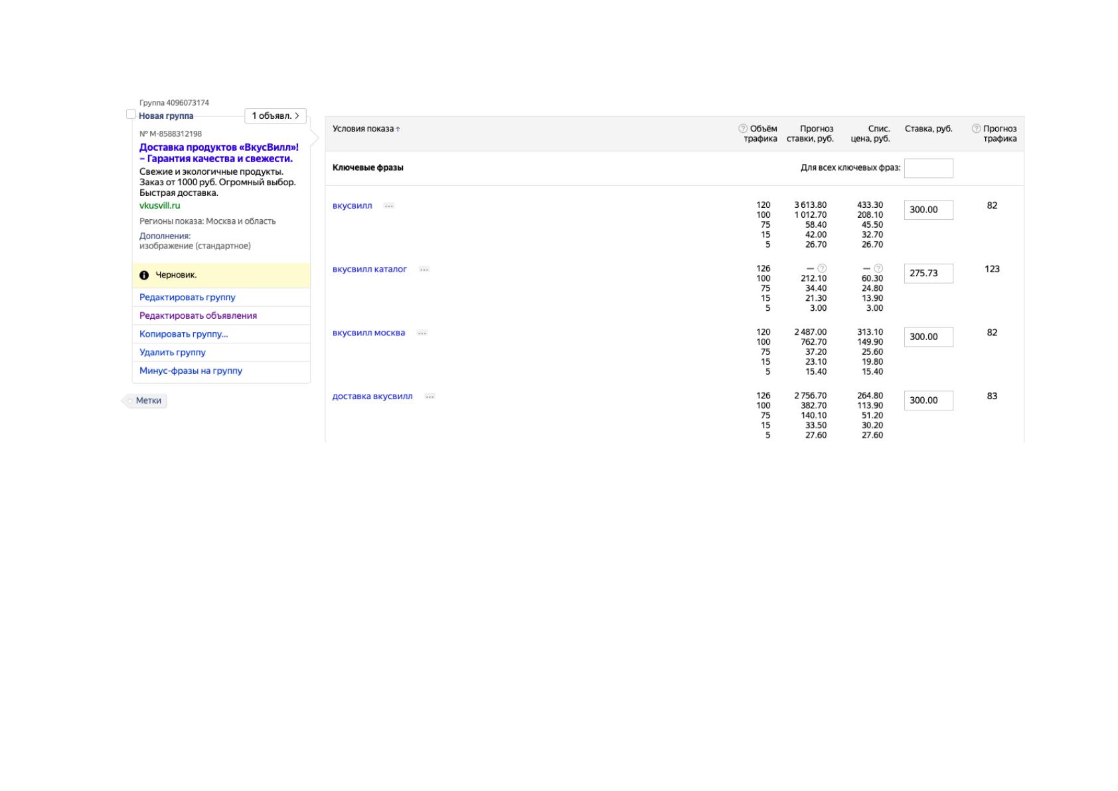
Task: Open keyword phrase вкусвилл каталог
Action: [x=370, y=270]
